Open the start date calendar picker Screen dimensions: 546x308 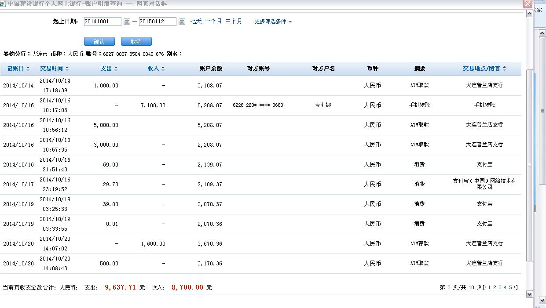coord(127,22)
